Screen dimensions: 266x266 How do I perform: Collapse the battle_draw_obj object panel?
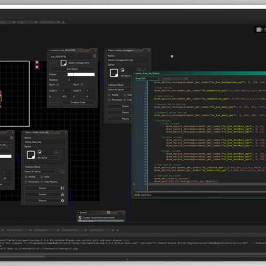(x=23, y=132)
